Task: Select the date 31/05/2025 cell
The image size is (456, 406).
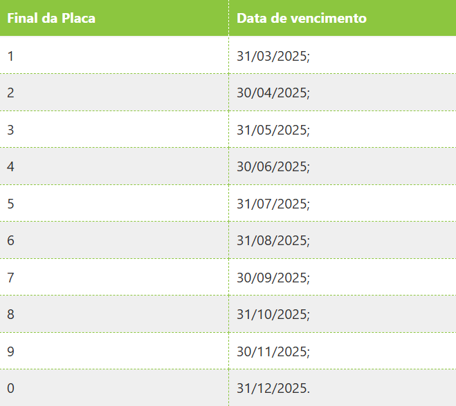Action: tap(343, 129)
